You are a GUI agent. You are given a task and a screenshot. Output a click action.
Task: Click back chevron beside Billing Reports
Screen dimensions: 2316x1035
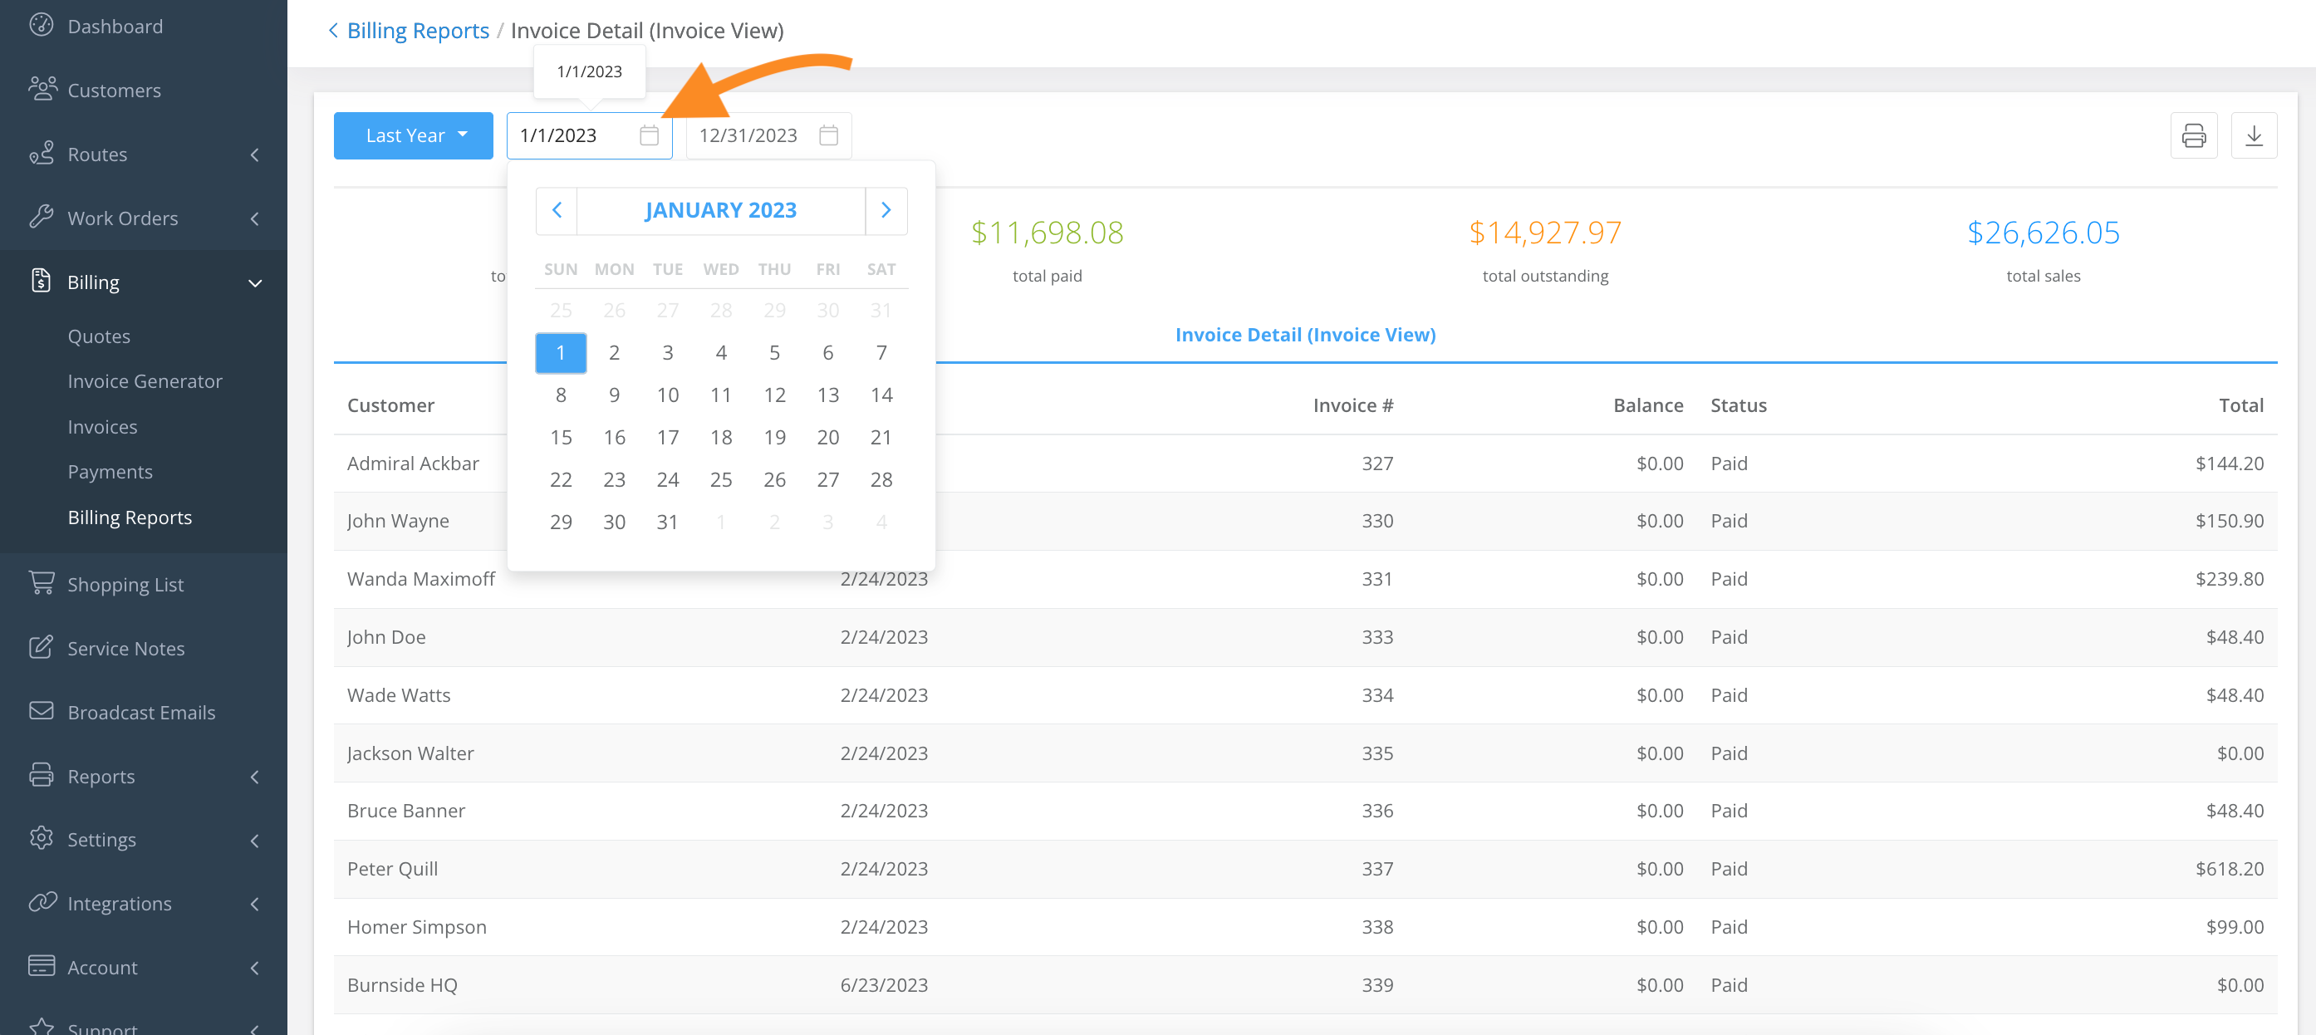tap(332, 31)
